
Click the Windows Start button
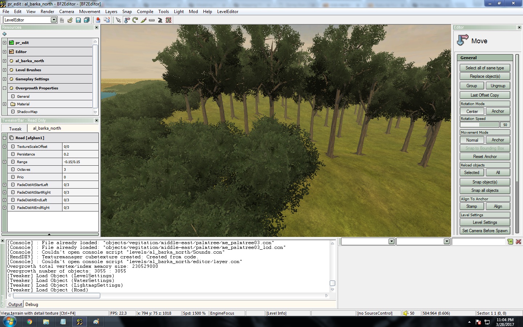pos(9,322)
